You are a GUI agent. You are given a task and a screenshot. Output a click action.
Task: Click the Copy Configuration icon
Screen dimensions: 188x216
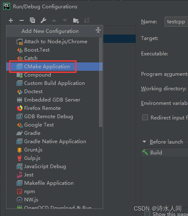pyautogui.click(x=32, y=20)
